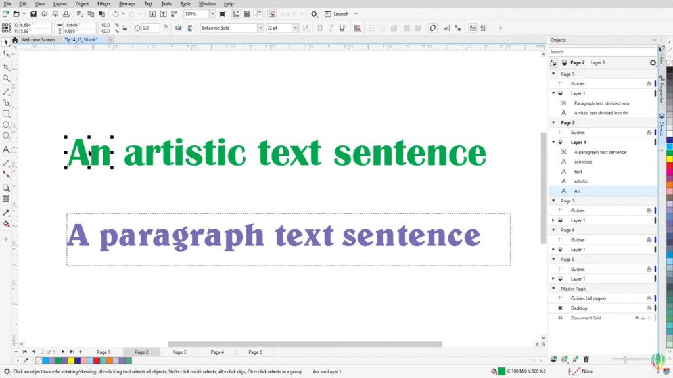Toggle visibility of Document Grid

tap(637, 318)
